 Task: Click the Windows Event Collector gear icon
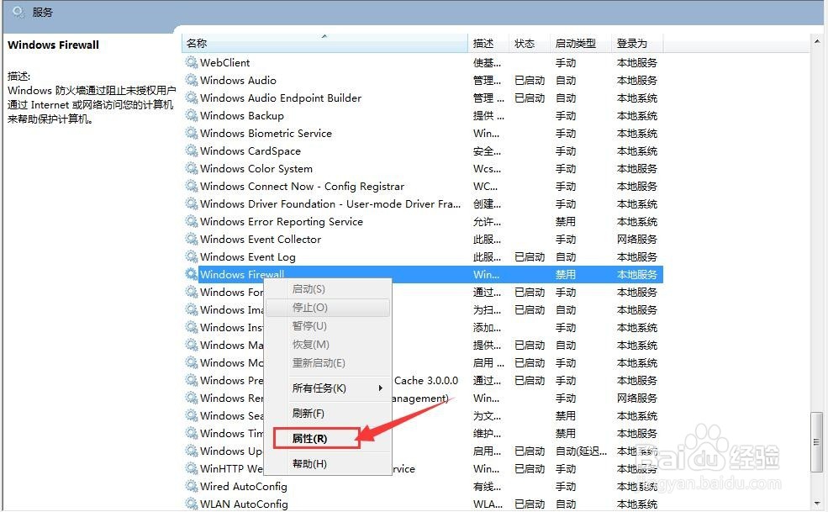(x=191, y=239)
